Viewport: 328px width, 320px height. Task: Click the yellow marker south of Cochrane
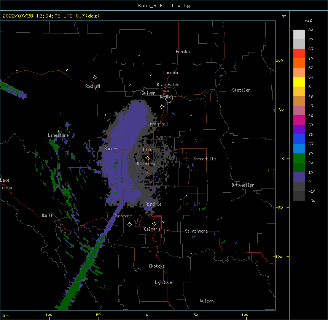click(x=129, y=224)
